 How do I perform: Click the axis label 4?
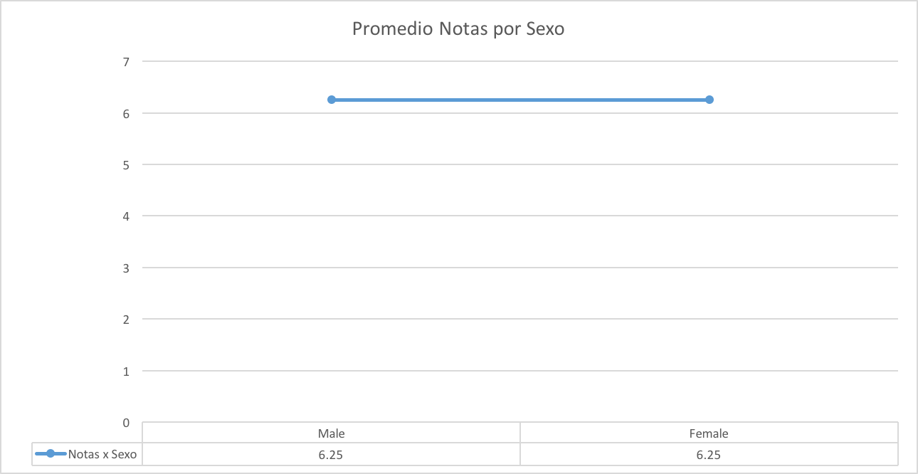(126, 216)
